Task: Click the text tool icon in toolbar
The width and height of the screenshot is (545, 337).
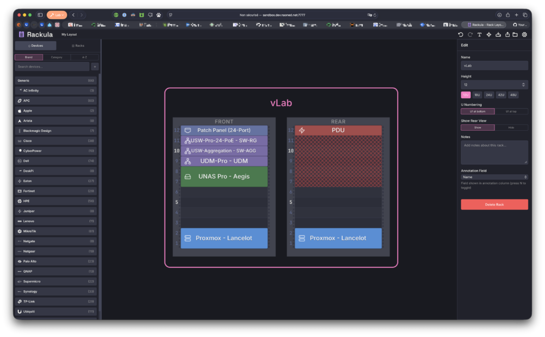Action: click(x=479, y=35)
